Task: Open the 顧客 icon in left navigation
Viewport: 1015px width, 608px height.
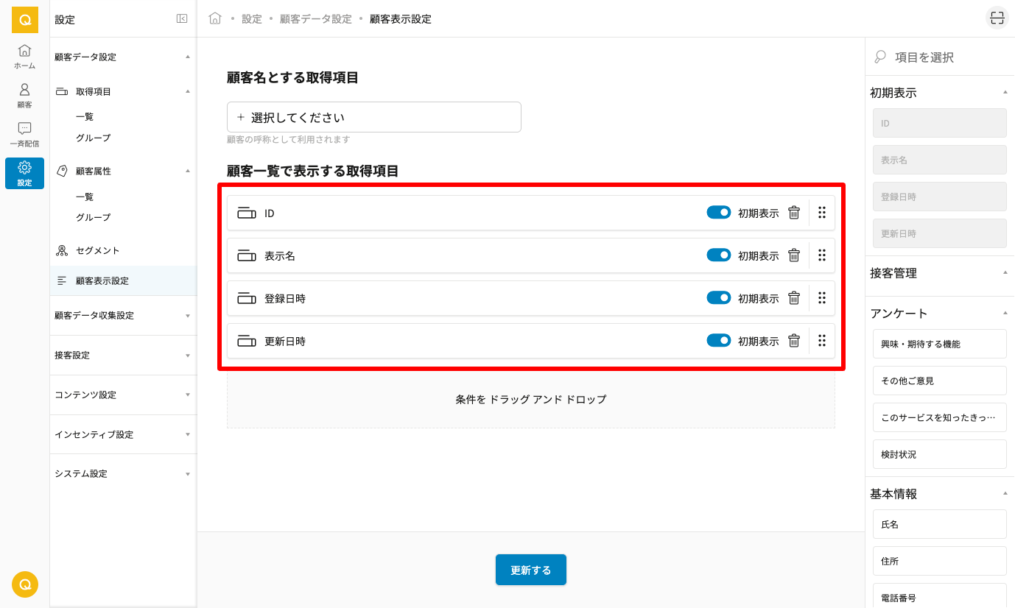Action: [24, 95]
